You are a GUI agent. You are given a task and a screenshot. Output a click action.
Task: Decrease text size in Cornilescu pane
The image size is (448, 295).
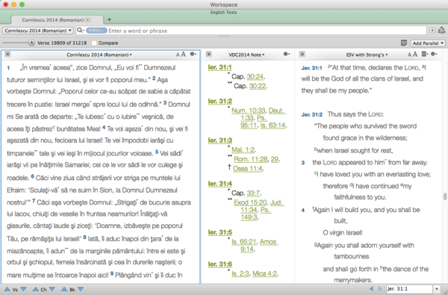coord(178,55)
